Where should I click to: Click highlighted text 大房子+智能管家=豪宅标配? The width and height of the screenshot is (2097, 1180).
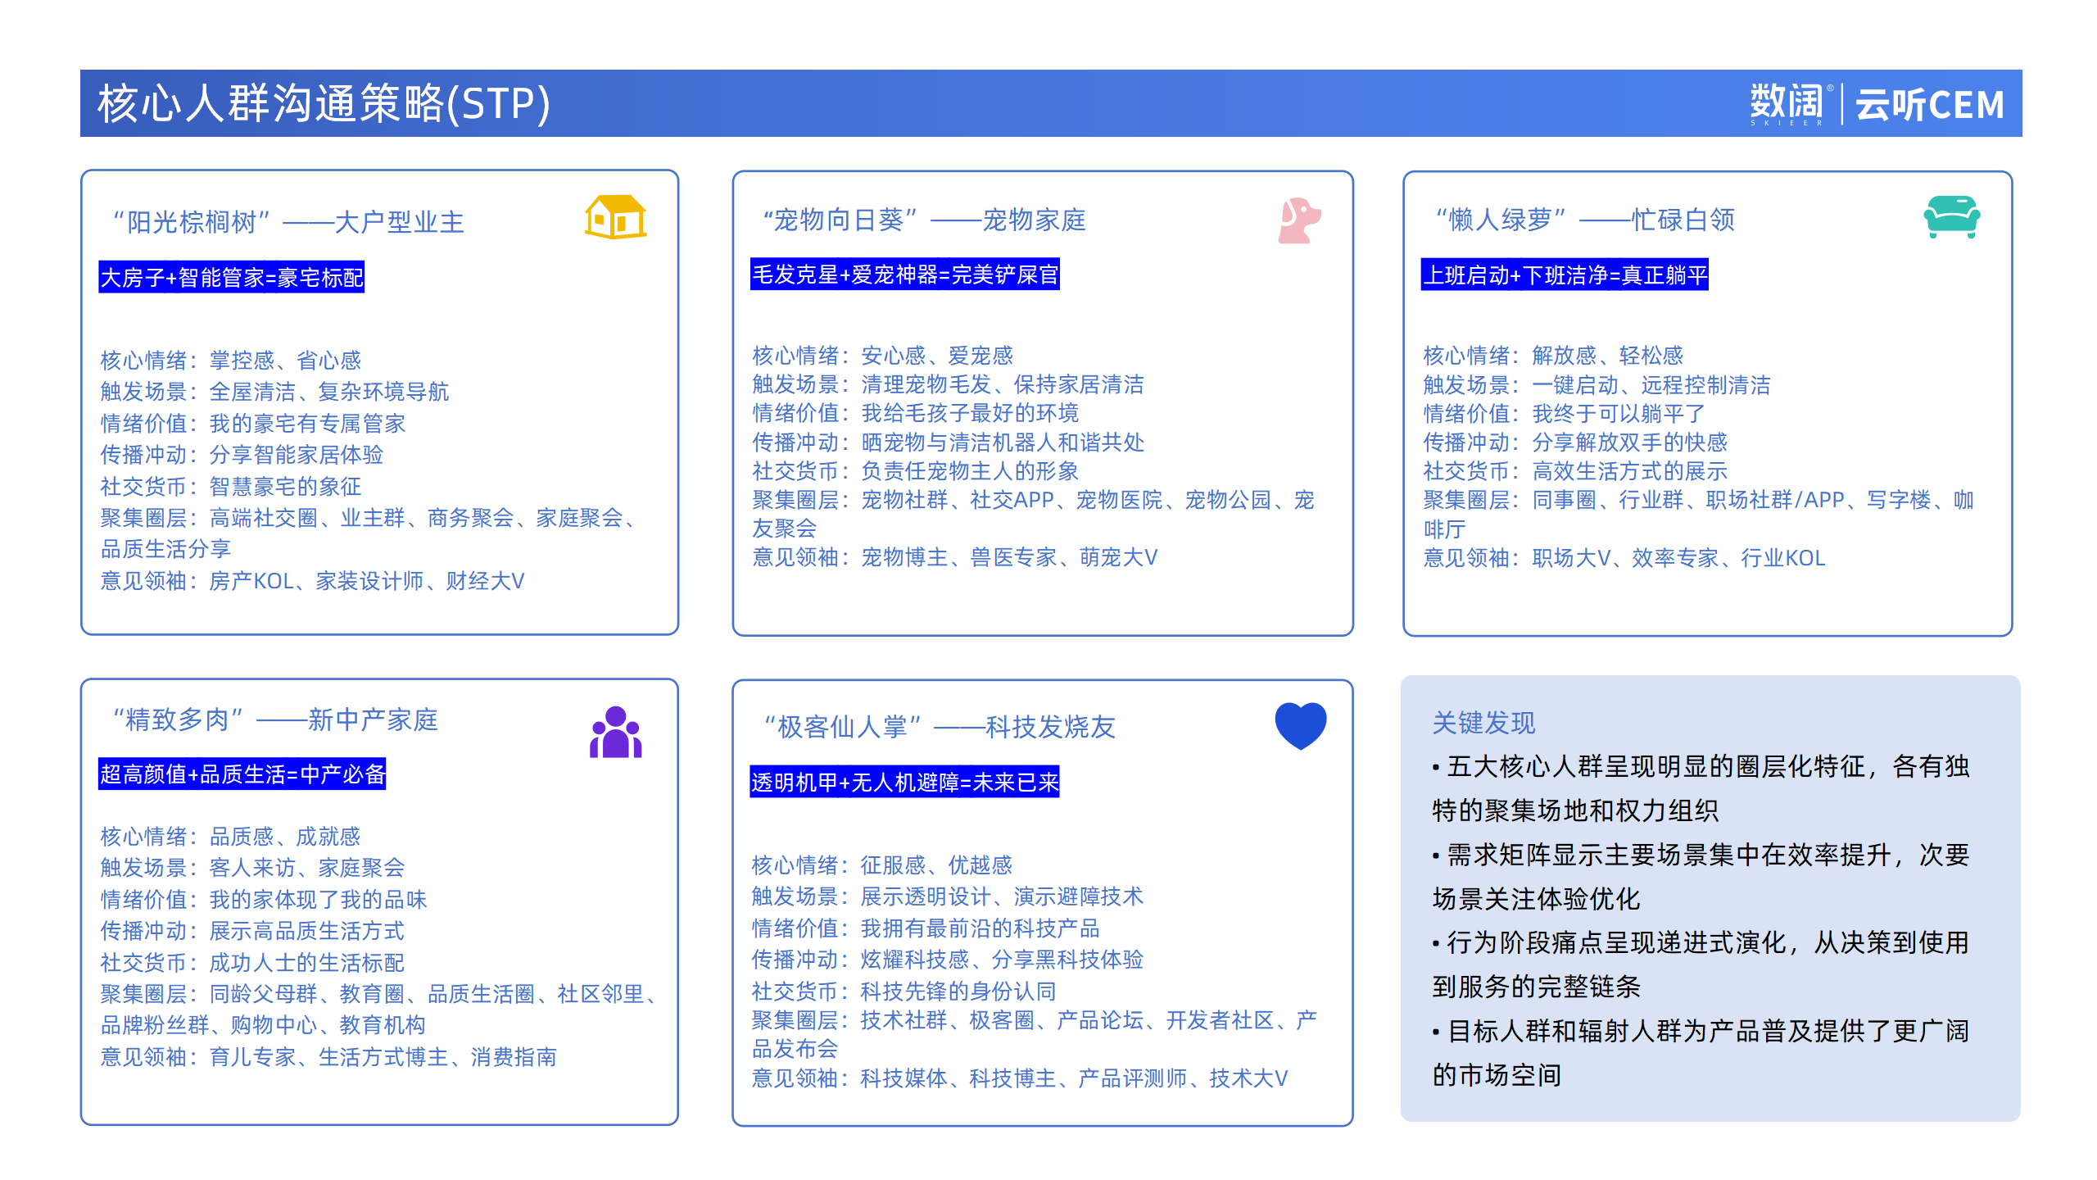(x=231, y=278)
